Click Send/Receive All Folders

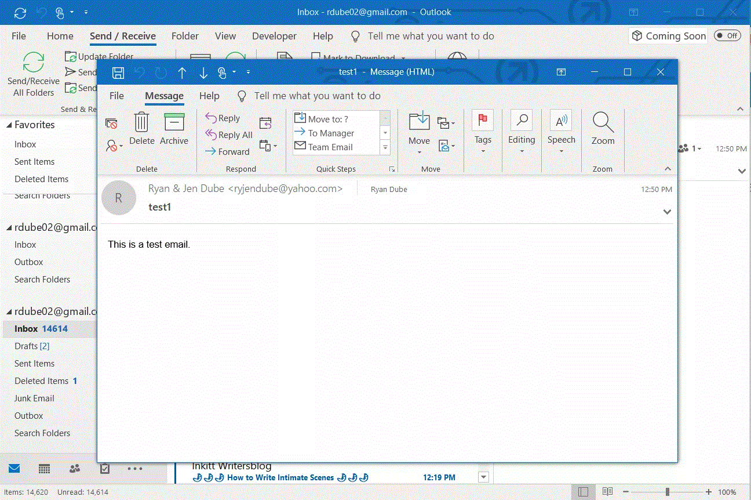[x=34, y=74]
